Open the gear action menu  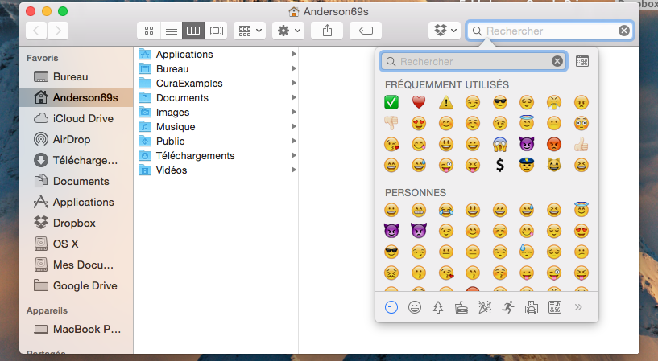point(288,31)
